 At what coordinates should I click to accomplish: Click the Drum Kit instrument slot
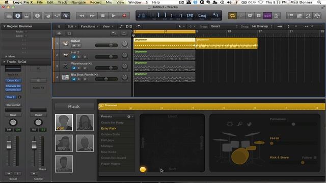point(13,80)
